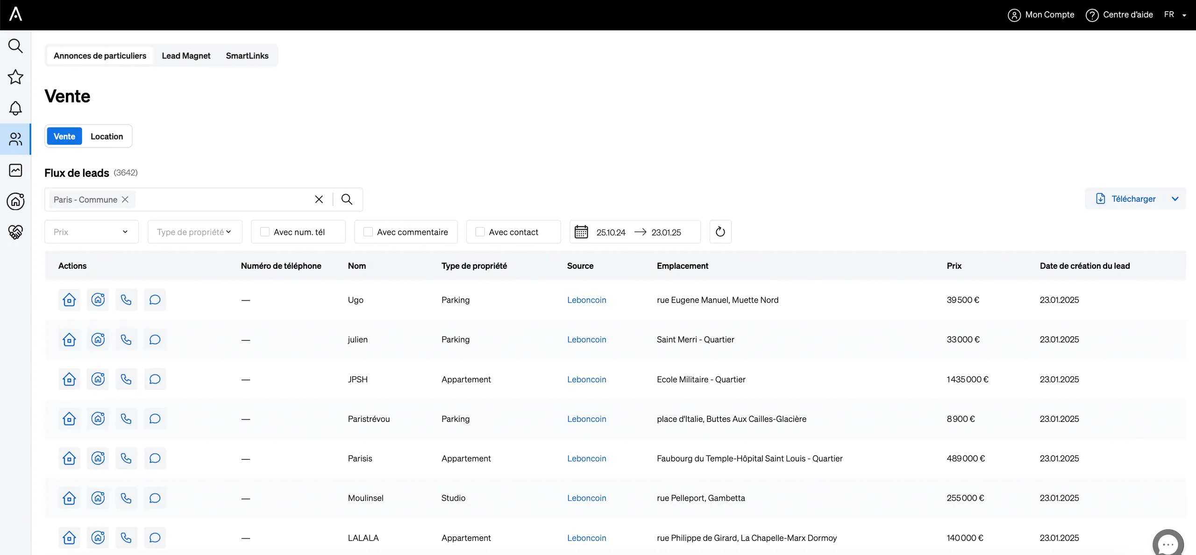The image size is (1196, 555).
Task: Open favorites star in sidebar
Action: pyautogui.click(x=15, y=77)
